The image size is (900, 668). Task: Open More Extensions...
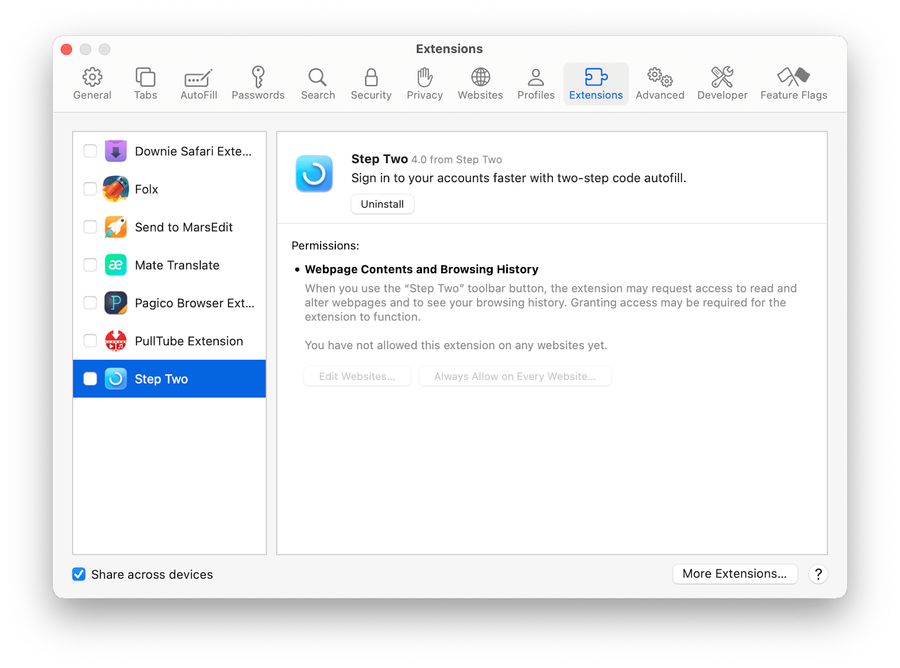(x=735, y=574)
